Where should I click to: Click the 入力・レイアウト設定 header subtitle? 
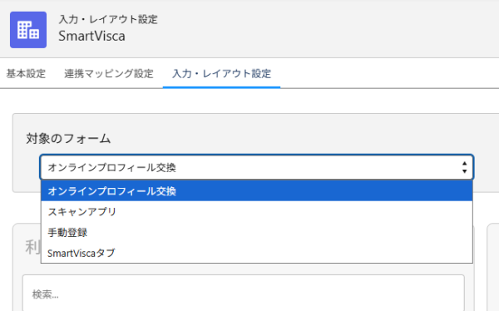(108, 19)
